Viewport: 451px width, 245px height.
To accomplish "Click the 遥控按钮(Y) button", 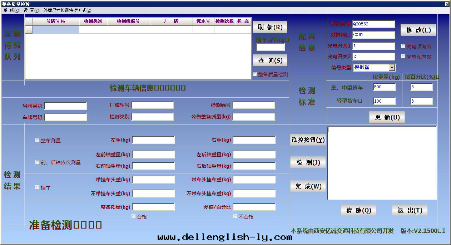I will click(308, 140).
